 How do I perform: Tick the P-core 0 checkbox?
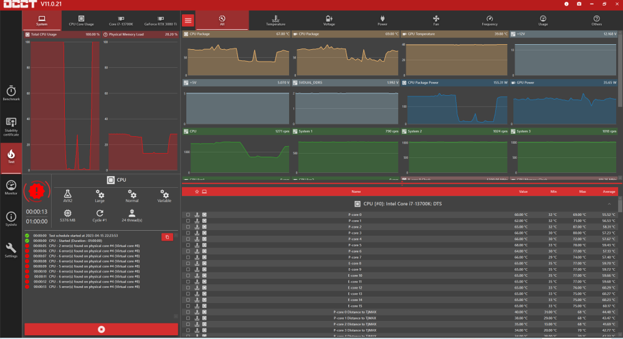point(188,215)
